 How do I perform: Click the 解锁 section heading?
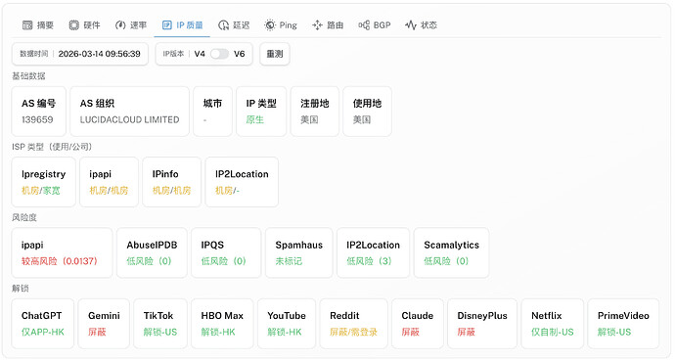tap(21, 289)
